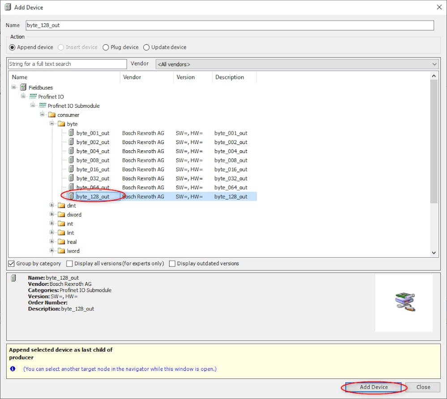
Task: Select the byte_032_out tree row text
Action: [x=93, y=178]
